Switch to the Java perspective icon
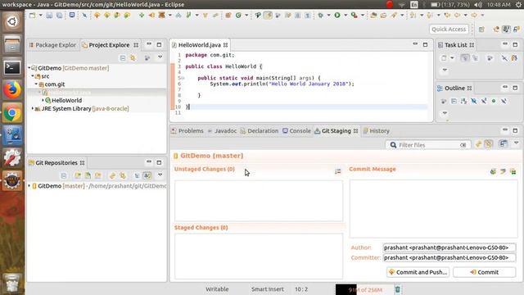The image size is (524, 295). click(x=506, y=29)
